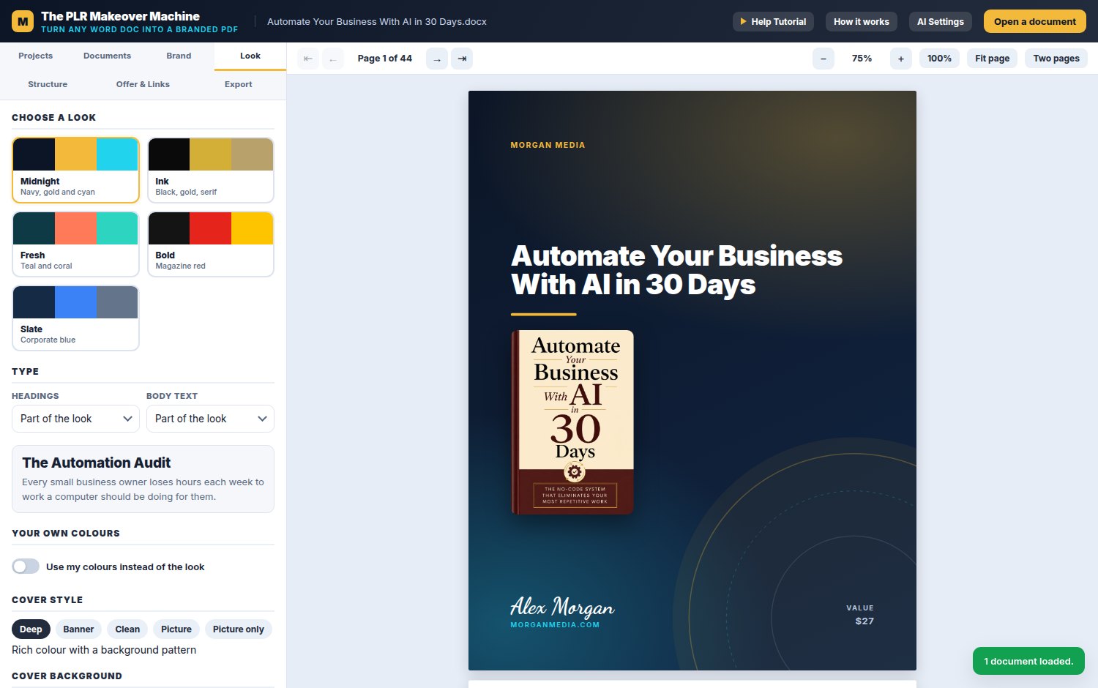
Task: Open the Structure tab
Action: [x=48, y=84]
